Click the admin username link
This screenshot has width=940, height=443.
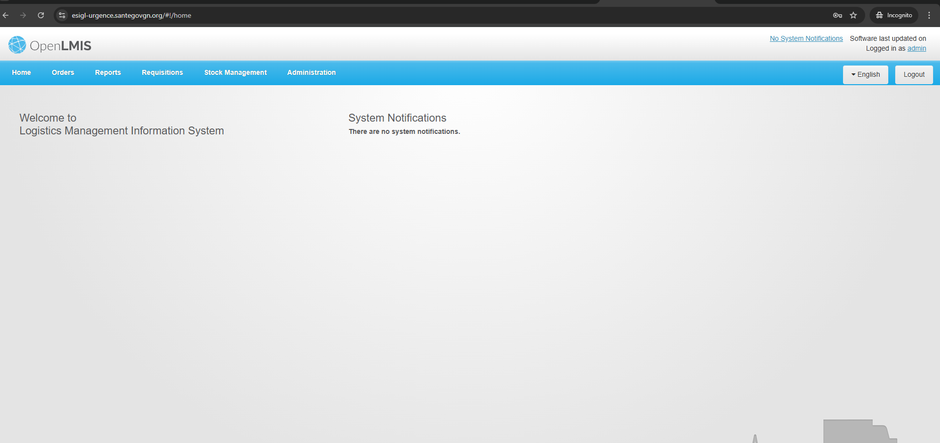(916, 48)
